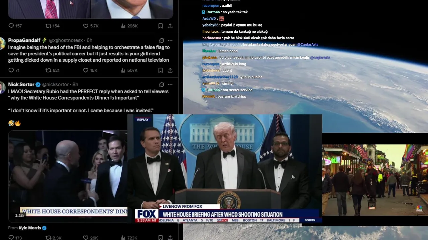Repost PropaGandalf tweet with 621 reposts
The height and width of the screenshot is (240, 428).
[x=52, y=70]
